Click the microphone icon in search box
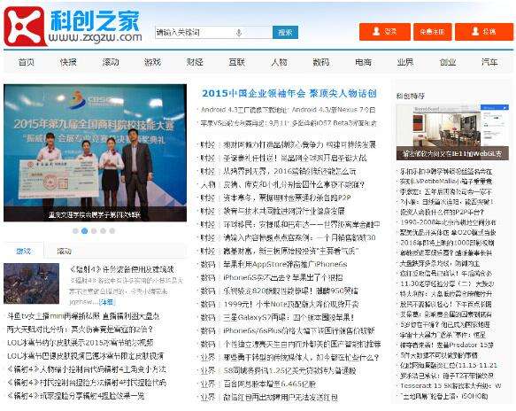 (x=239, y=33)
